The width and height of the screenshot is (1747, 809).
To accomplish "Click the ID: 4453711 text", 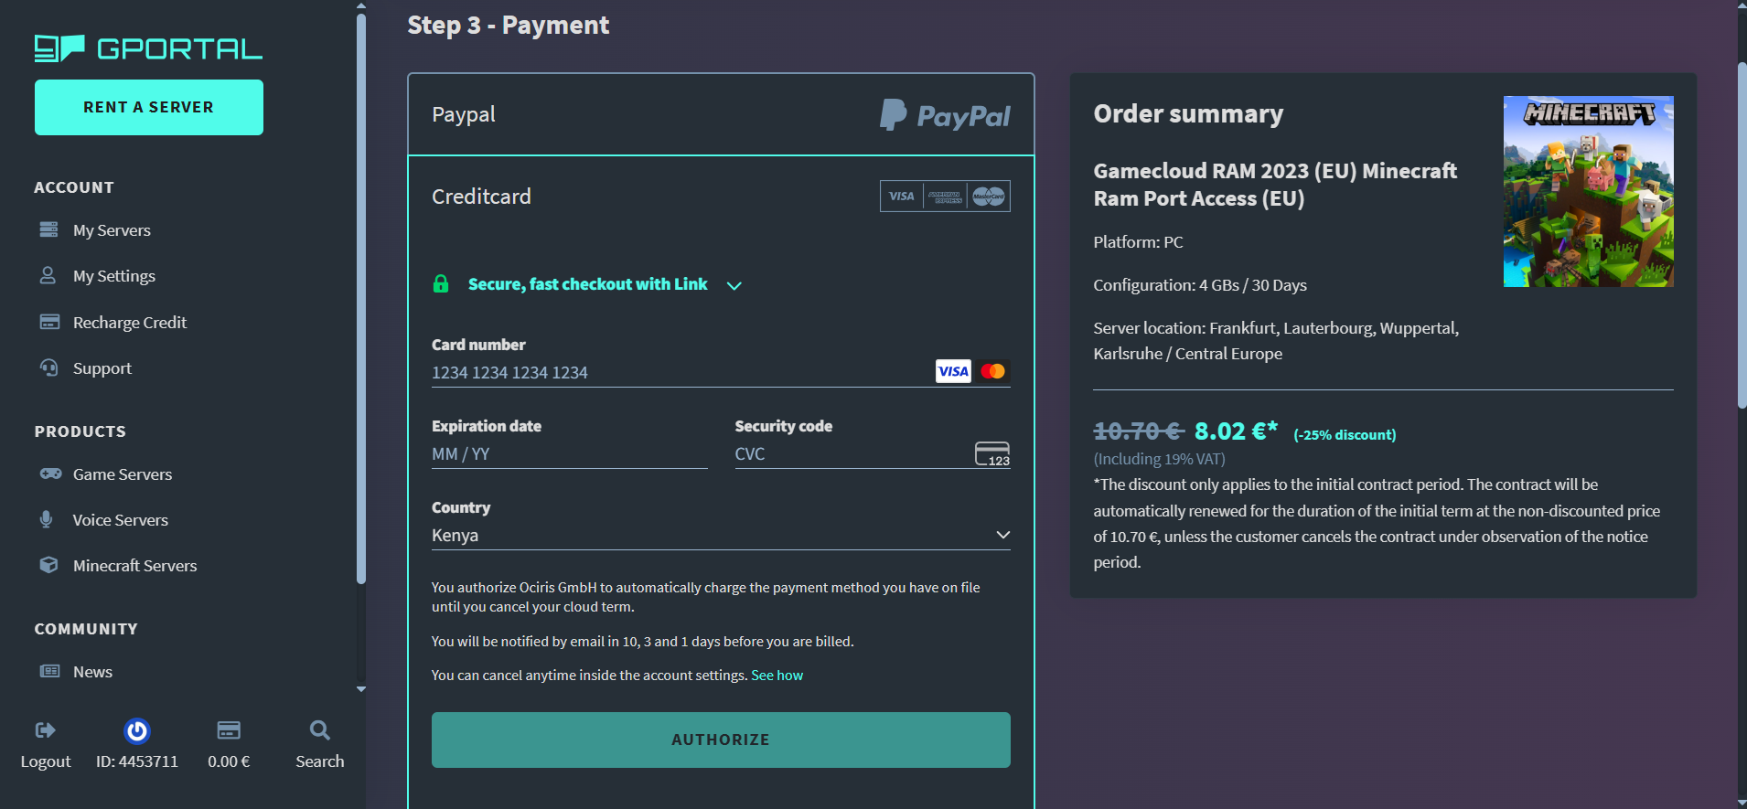I will (x=137, y=761).
